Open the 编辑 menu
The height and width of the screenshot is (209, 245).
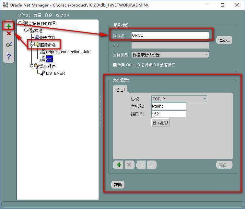coord(37,15)
